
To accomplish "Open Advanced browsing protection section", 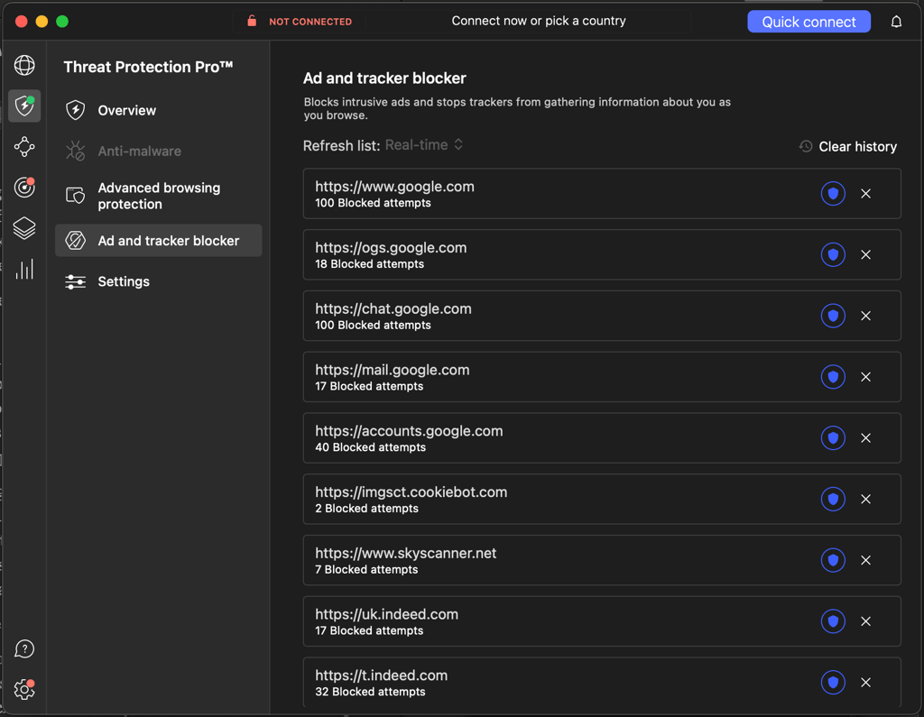I will coord(159,196).
